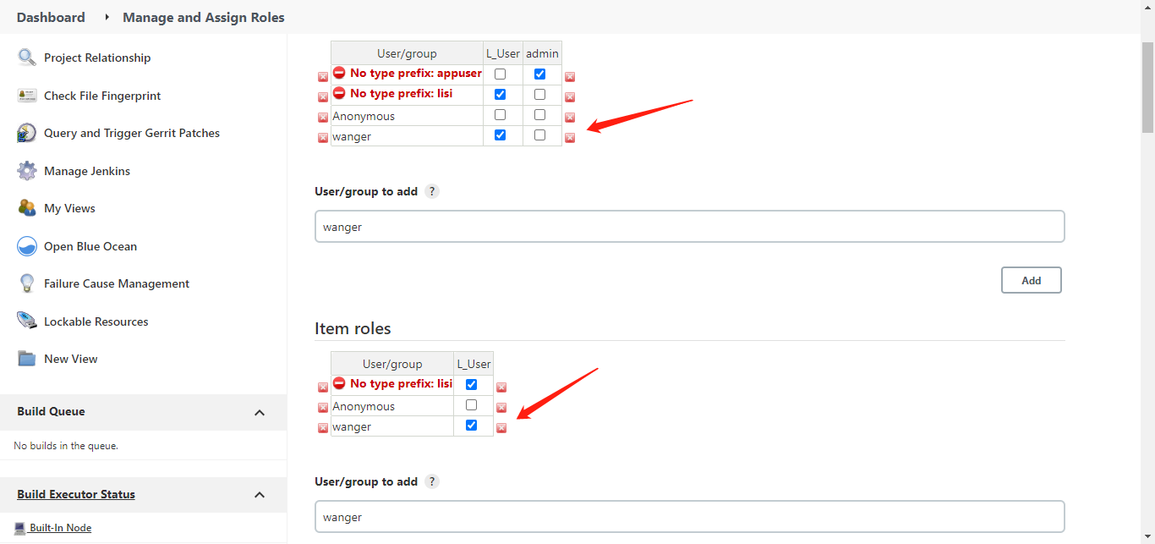Image resolution: width=1155 pixels, height=544 pixels.
Task: Collapse the Build Executor Status panel
Action: [260, 495]
